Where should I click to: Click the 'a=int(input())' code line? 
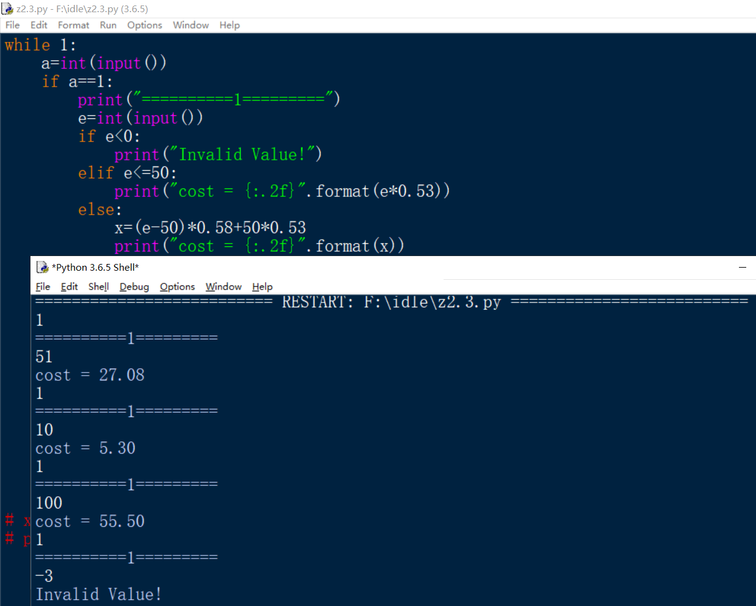coord(104,63)
